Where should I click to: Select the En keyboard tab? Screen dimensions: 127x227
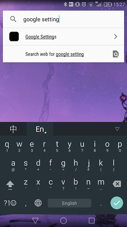point(40,129)
